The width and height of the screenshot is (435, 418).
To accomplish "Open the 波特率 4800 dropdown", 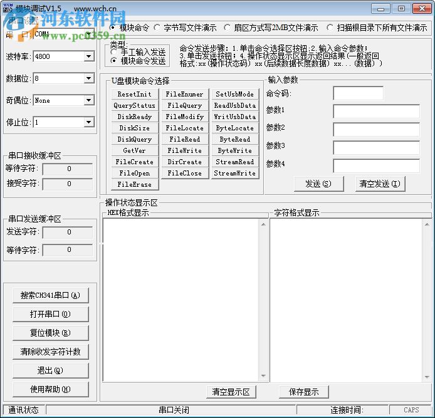I will click(x=89, y=56).
